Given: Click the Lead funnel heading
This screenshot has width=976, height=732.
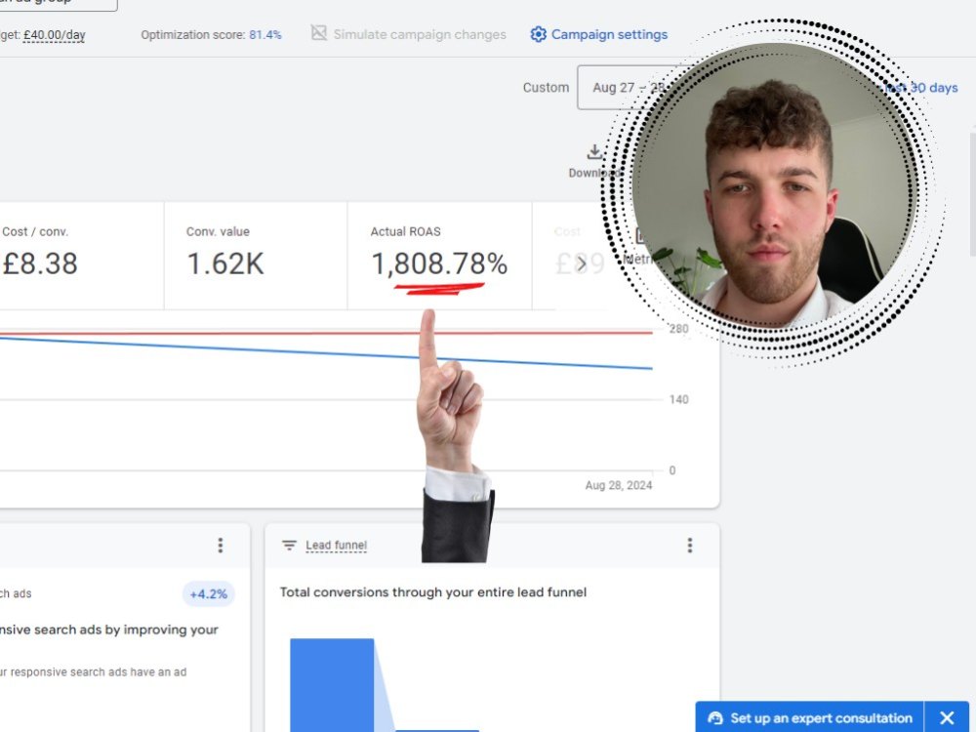Looking at the screenshot, I should point(336,546).
